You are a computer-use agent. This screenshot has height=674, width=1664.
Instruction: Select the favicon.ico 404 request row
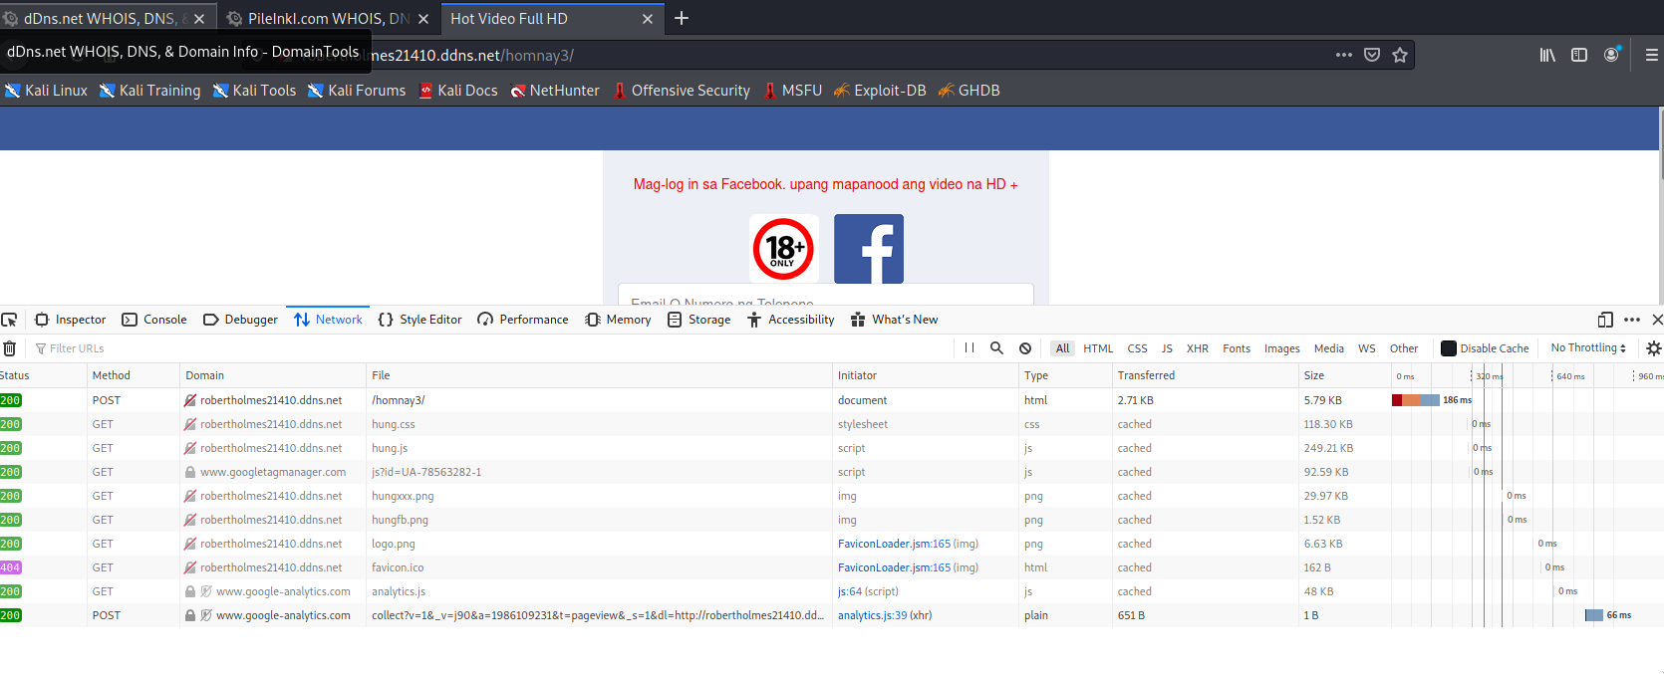click(x=832, y=567)
